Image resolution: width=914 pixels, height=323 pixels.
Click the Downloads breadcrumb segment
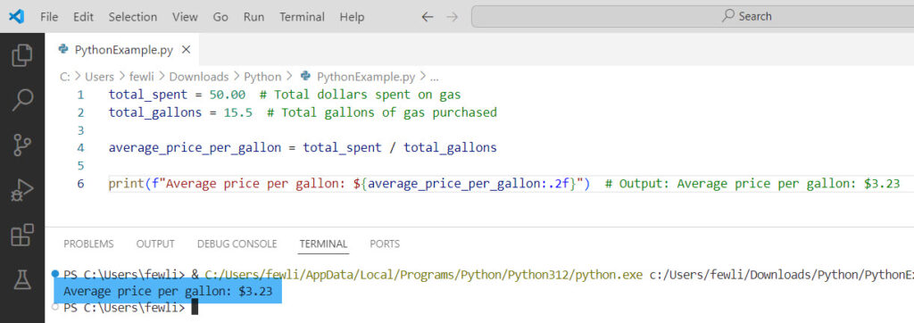[199, 77]
